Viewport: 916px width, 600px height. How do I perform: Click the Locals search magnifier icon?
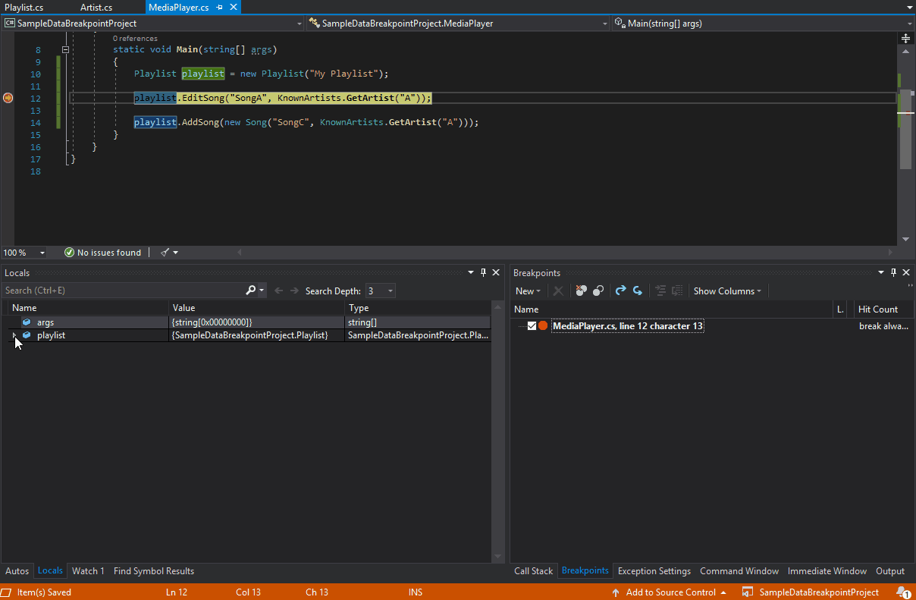click(x=251, y=291)
